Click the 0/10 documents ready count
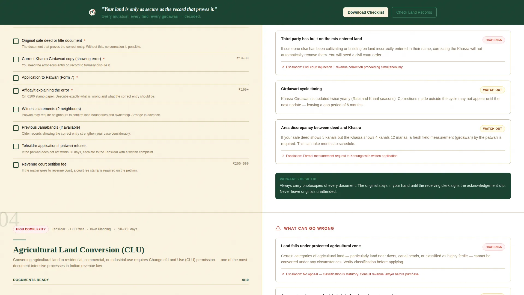The image size is (524, 295). tap(245, 280)
